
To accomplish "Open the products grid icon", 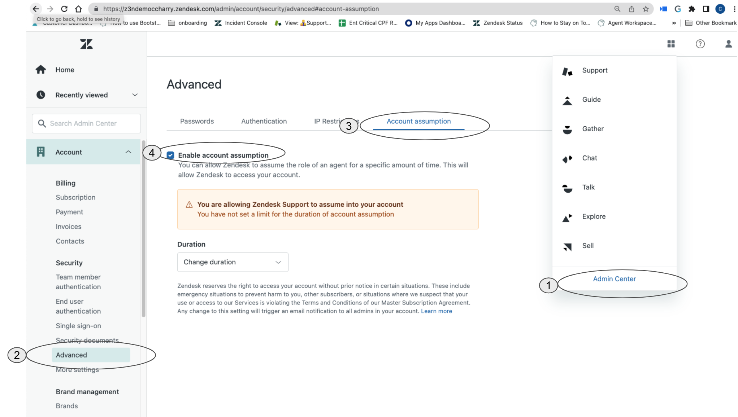I will [x=671, y=44].
